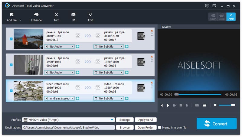Mute the preview volume speaker

(x=215, y=105)
